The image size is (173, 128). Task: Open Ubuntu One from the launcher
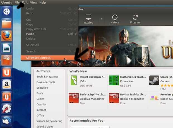coord(6,73)
